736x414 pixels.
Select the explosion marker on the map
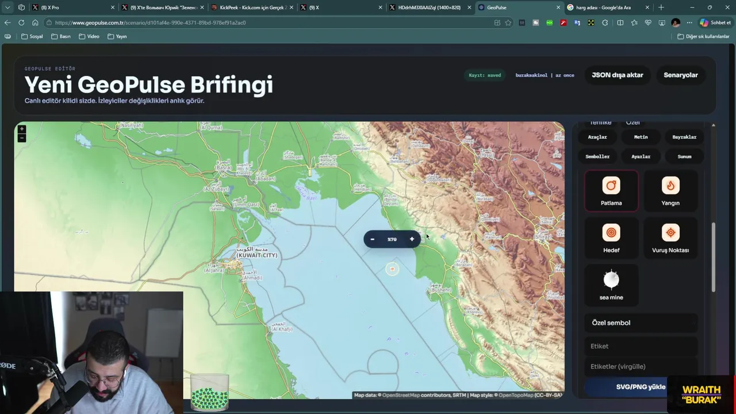[x=392, y=269]
